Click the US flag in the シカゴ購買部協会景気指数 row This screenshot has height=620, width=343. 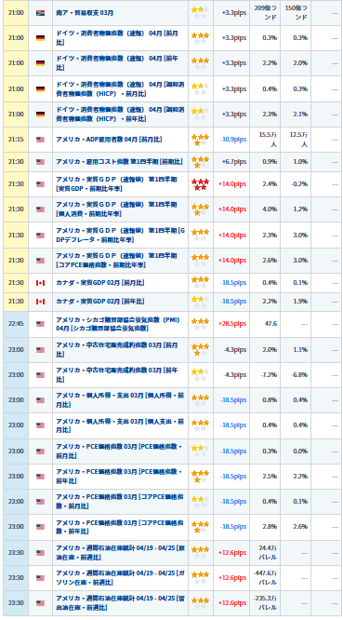[x=40, y=324]
